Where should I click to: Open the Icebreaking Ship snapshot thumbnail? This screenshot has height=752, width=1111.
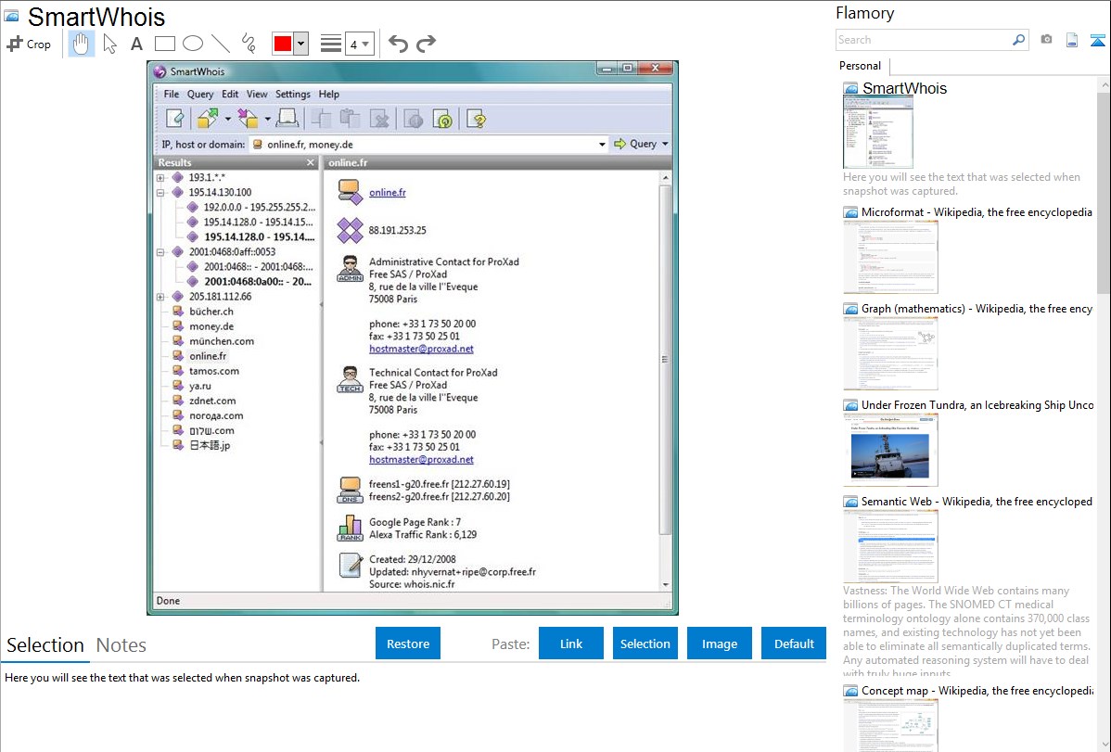[x=890, y=450]
